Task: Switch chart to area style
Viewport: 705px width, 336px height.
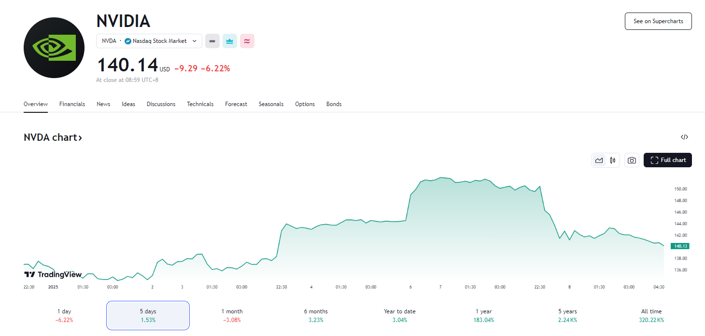Action: click(599, 160)
